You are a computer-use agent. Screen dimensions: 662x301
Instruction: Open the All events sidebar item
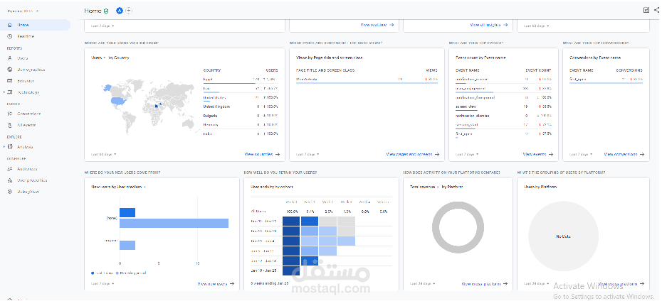[26, 125]
